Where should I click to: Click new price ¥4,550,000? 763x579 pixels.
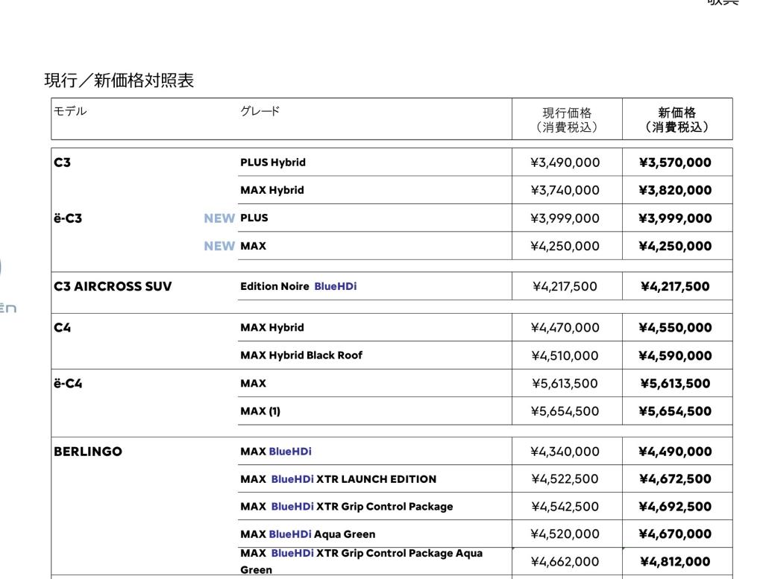(676, 328)
